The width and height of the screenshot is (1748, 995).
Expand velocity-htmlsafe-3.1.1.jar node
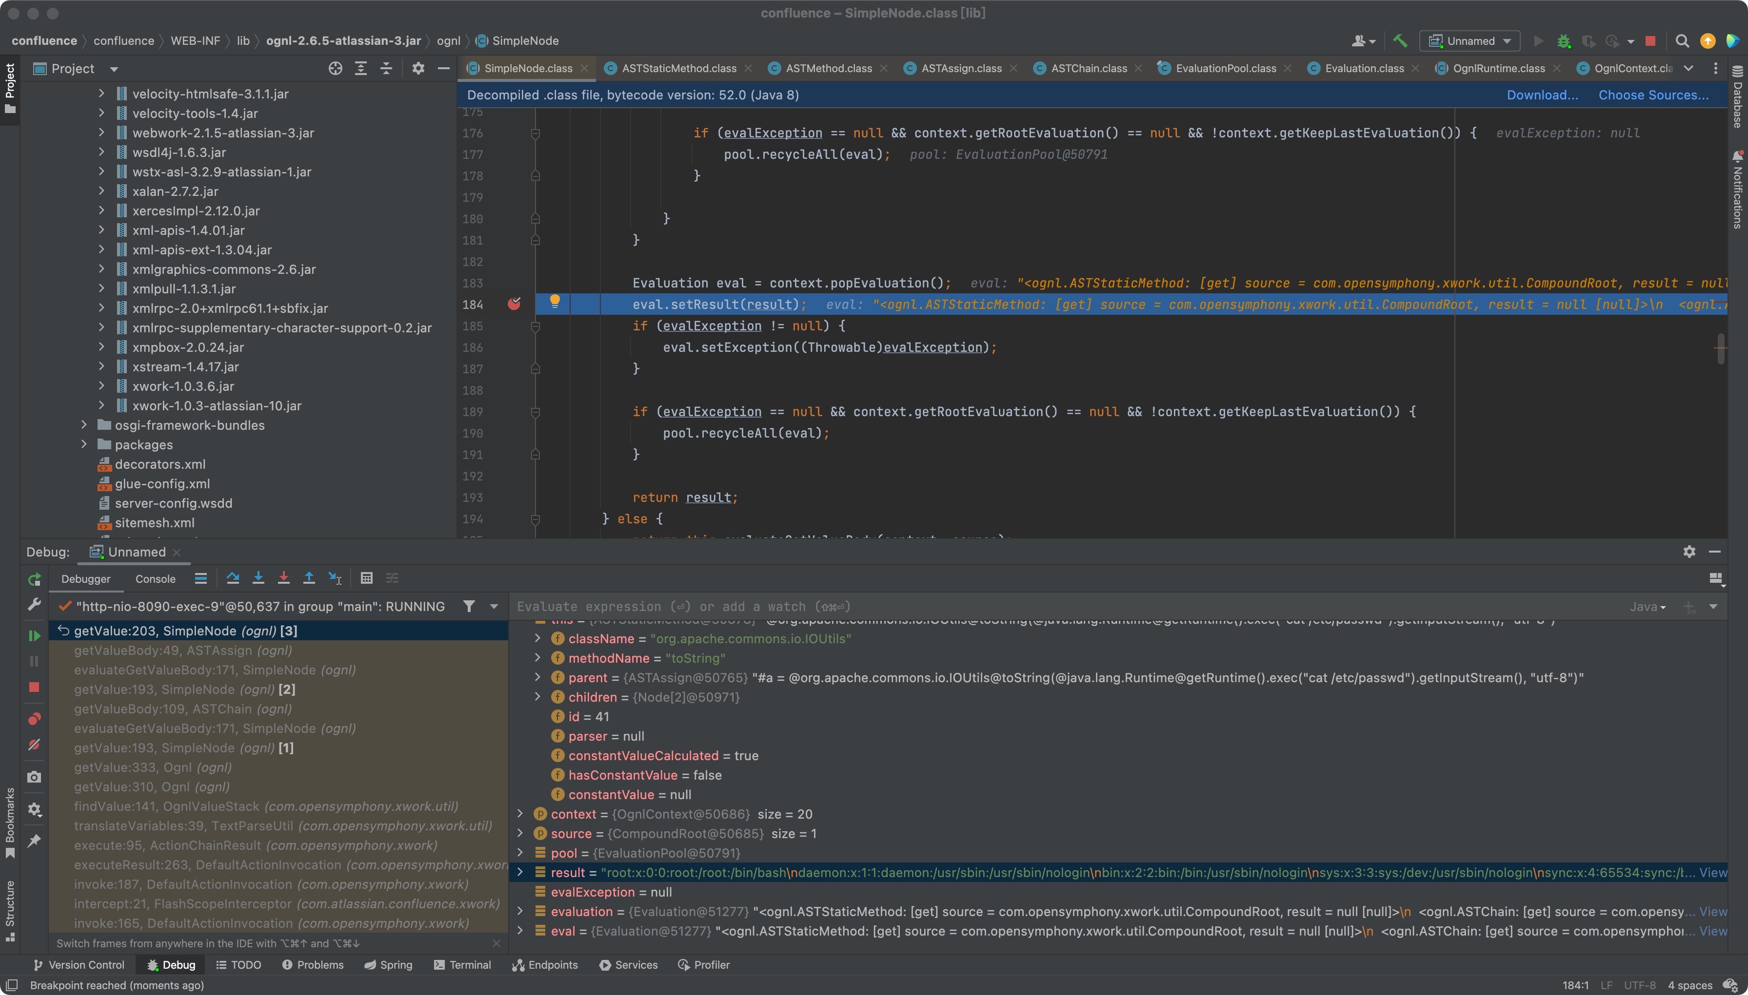tap(101, 94)
